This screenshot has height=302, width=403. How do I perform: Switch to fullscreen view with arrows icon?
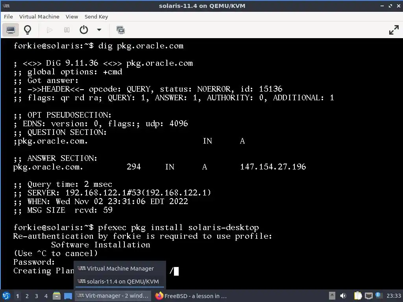click(x=394, y=30)
